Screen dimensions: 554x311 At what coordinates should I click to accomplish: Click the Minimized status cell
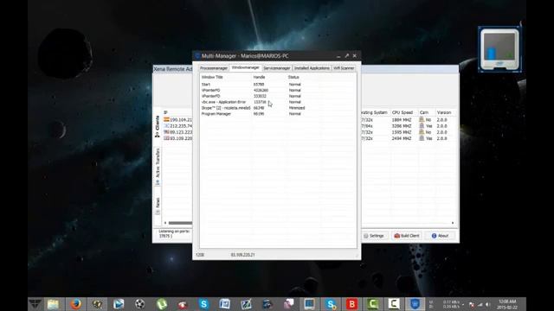(x=296, y=108)
